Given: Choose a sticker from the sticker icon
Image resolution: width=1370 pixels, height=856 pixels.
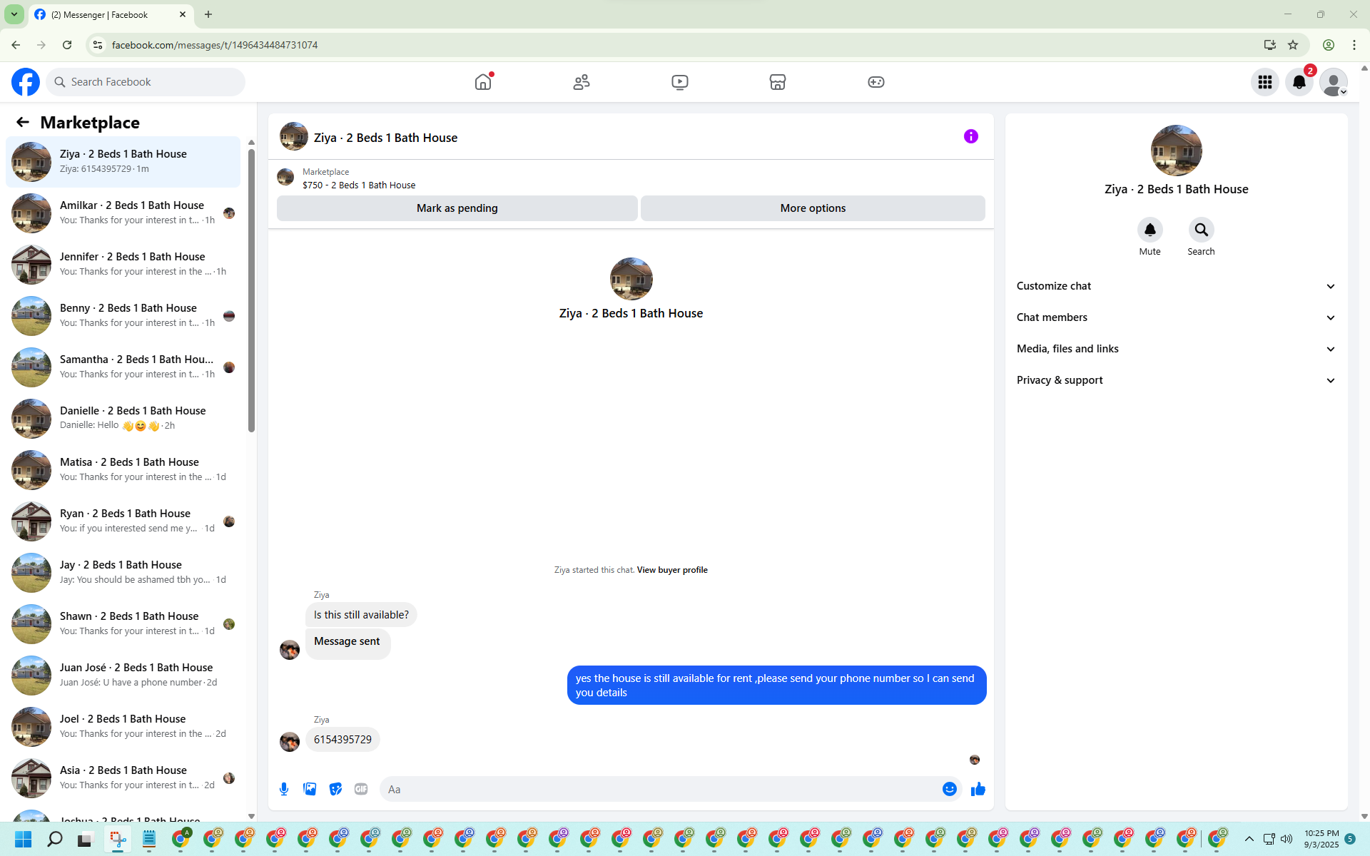Looking at the screenshot, I should tap(335, 789).
